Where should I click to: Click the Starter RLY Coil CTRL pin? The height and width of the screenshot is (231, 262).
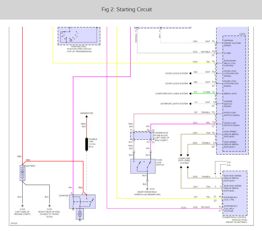point(231,198)
